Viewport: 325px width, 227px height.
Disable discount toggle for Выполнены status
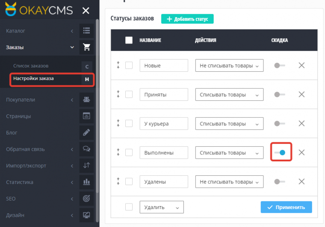tap(280, 152)
